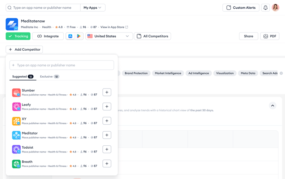
Task: Select the Google Play platform icon
Action: [x=79, y=36]
